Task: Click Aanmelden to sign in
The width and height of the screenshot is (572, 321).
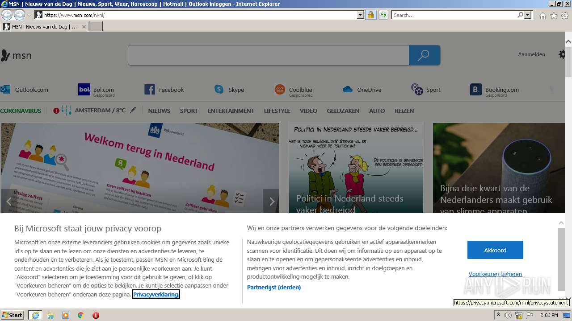Action: (x=531, y=54)
